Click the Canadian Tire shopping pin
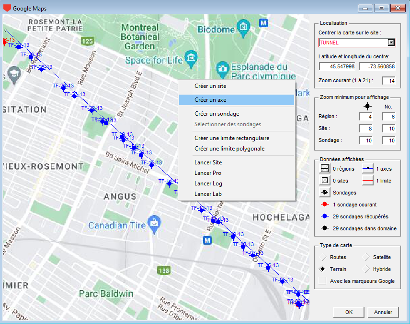This screenshot has height=324, width=410. coord(154,224)
